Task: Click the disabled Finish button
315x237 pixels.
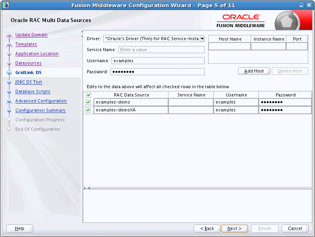Action: pos(265,228)
